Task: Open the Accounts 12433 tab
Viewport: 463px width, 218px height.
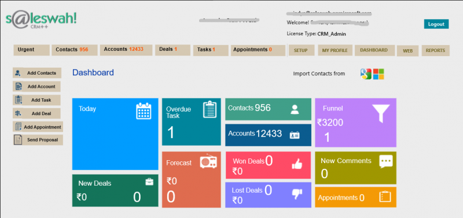Action: (126, 50)
